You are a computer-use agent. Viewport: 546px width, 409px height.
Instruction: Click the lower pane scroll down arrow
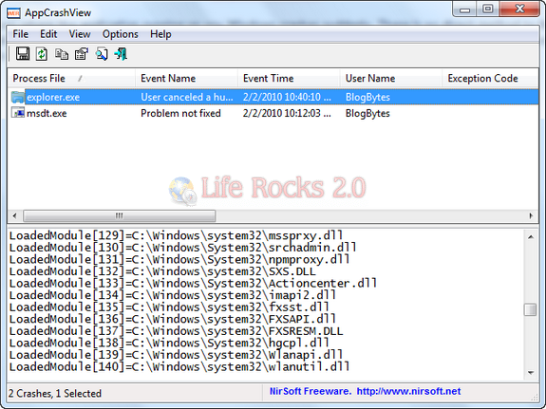pyautogui.click(x=531, y=373)
